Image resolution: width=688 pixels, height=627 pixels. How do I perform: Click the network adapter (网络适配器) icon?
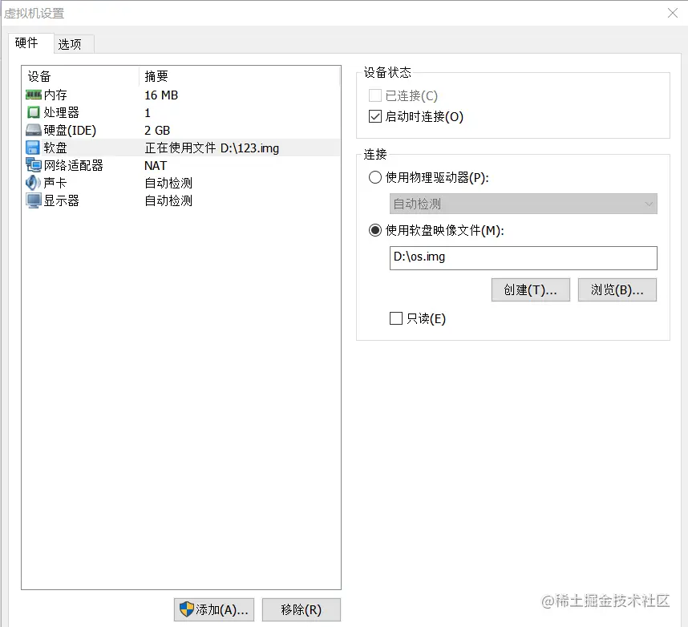(34, 165)
